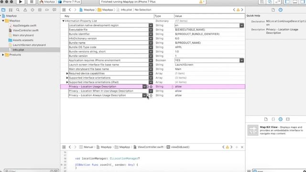
Task: Click Manual in the assistant jump bar
Action: [x=86, y=147]
